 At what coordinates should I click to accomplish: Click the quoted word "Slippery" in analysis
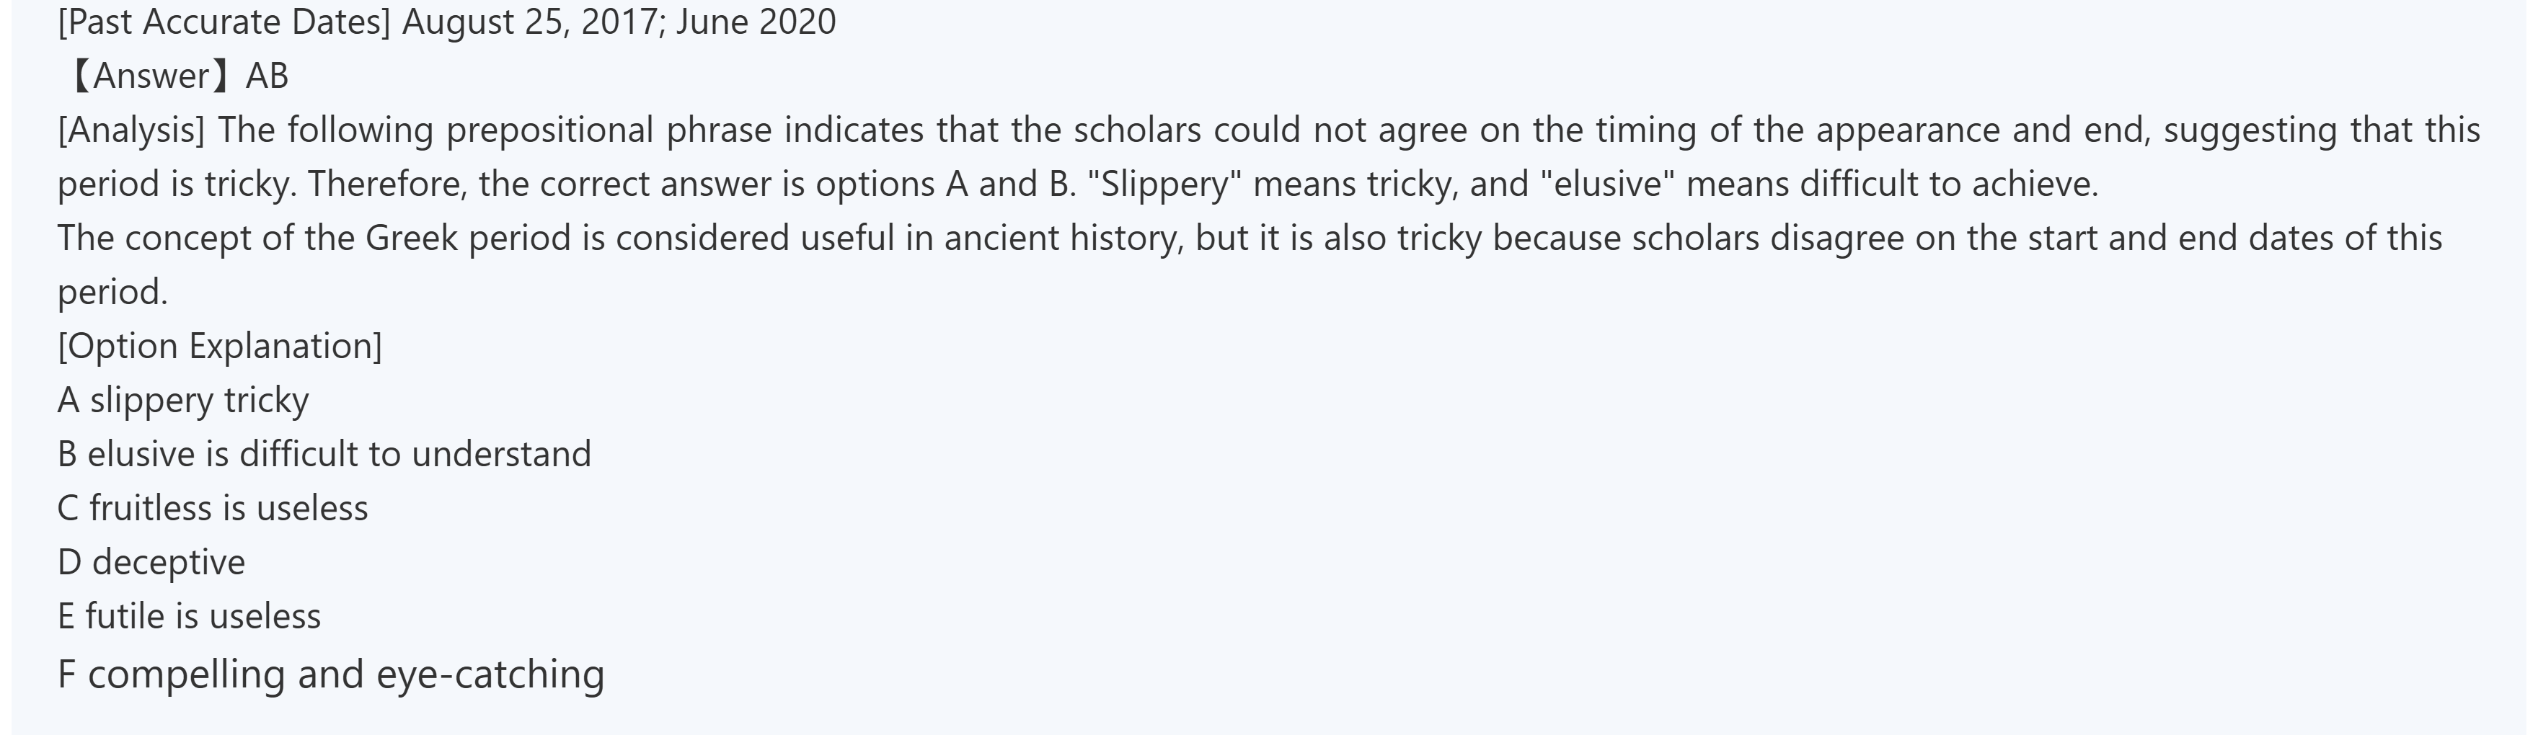1166,184
